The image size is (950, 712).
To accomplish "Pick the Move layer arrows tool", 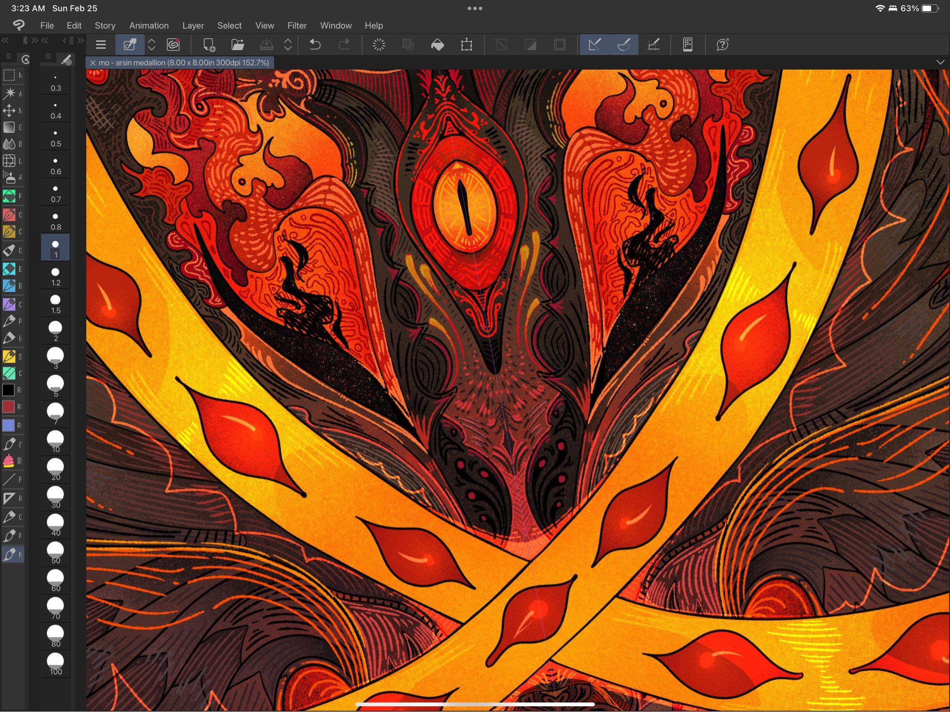I will pyautogui.click(x=9, y=111).
